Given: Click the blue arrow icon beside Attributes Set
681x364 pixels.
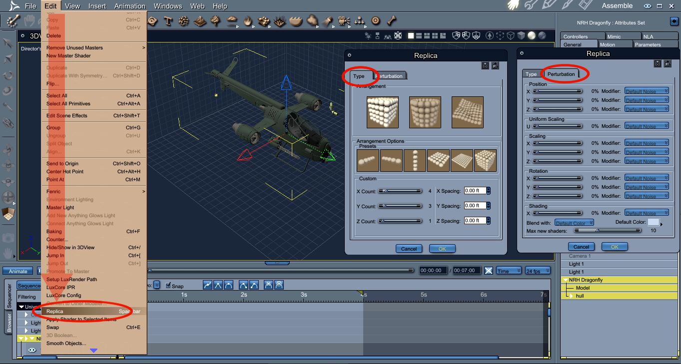Looking at the screenshot, I should tap(675, 21).
